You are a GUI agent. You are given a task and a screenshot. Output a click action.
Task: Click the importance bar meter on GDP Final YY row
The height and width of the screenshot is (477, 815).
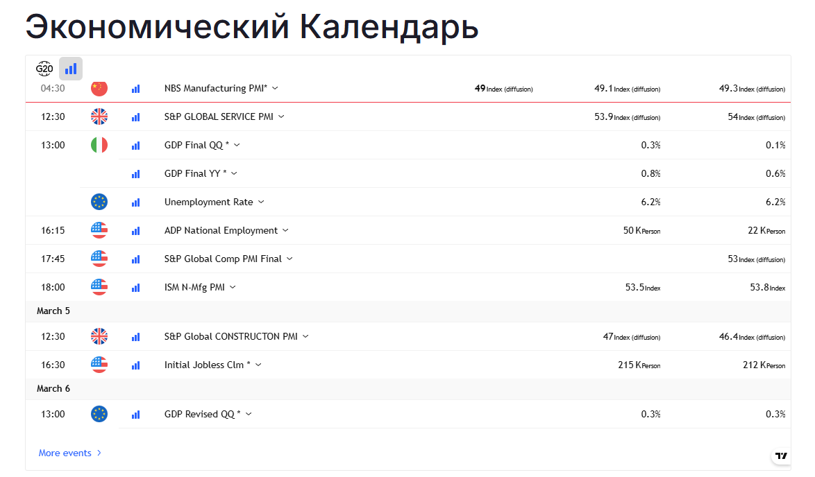point(135,173)
